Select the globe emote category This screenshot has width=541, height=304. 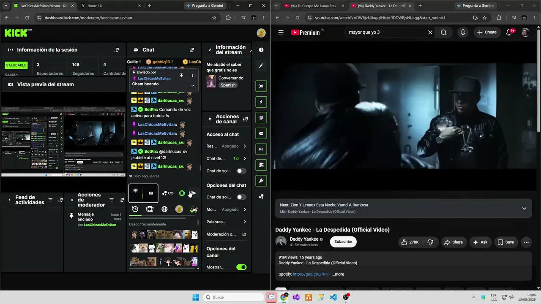point(164,209)
